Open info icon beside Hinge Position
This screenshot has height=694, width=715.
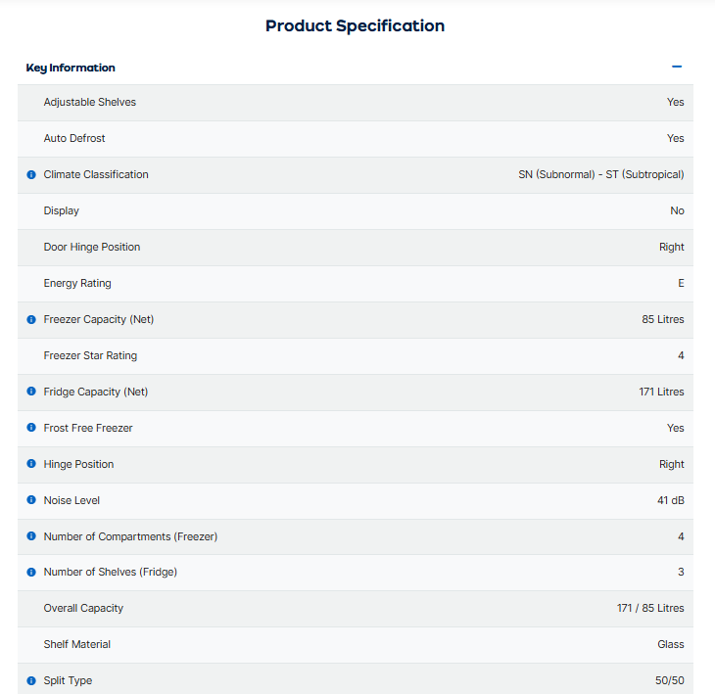coord(31,463)
